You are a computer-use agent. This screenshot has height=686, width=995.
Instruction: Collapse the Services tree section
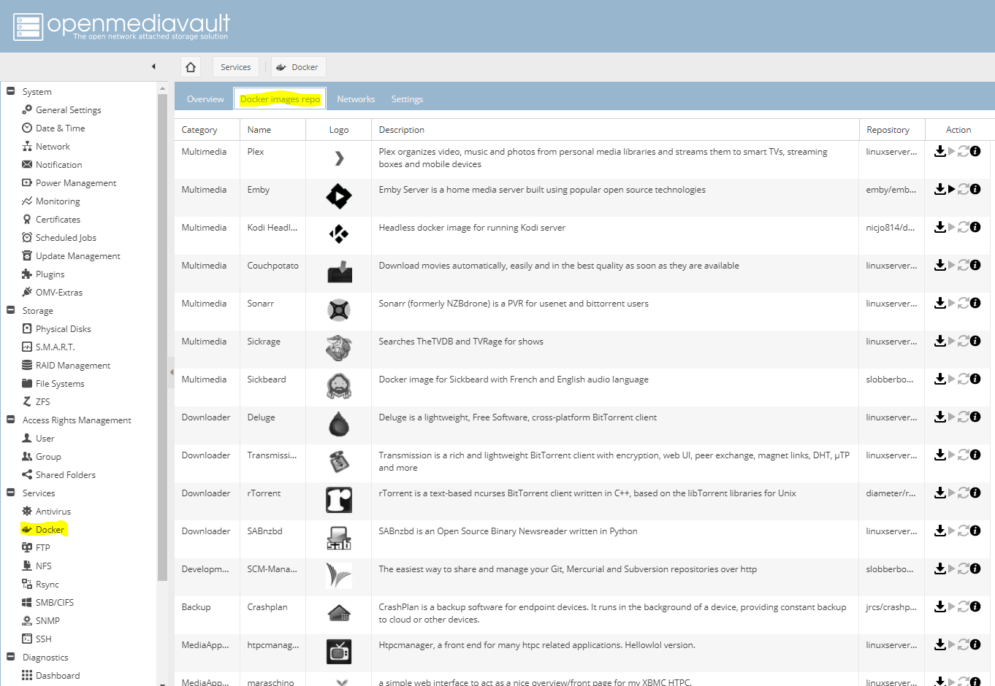(11, 493)
